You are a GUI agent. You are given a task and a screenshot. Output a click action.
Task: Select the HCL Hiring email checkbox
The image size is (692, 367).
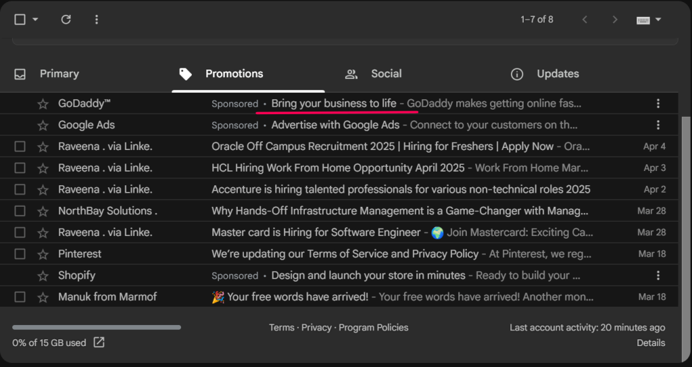point(20,168)
